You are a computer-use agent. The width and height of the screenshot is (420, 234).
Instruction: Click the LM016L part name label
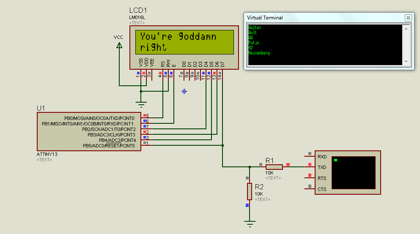pyautogui.click(x=137, y=17)
